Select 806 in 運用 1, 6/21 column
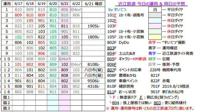 (x=64, y=10)
